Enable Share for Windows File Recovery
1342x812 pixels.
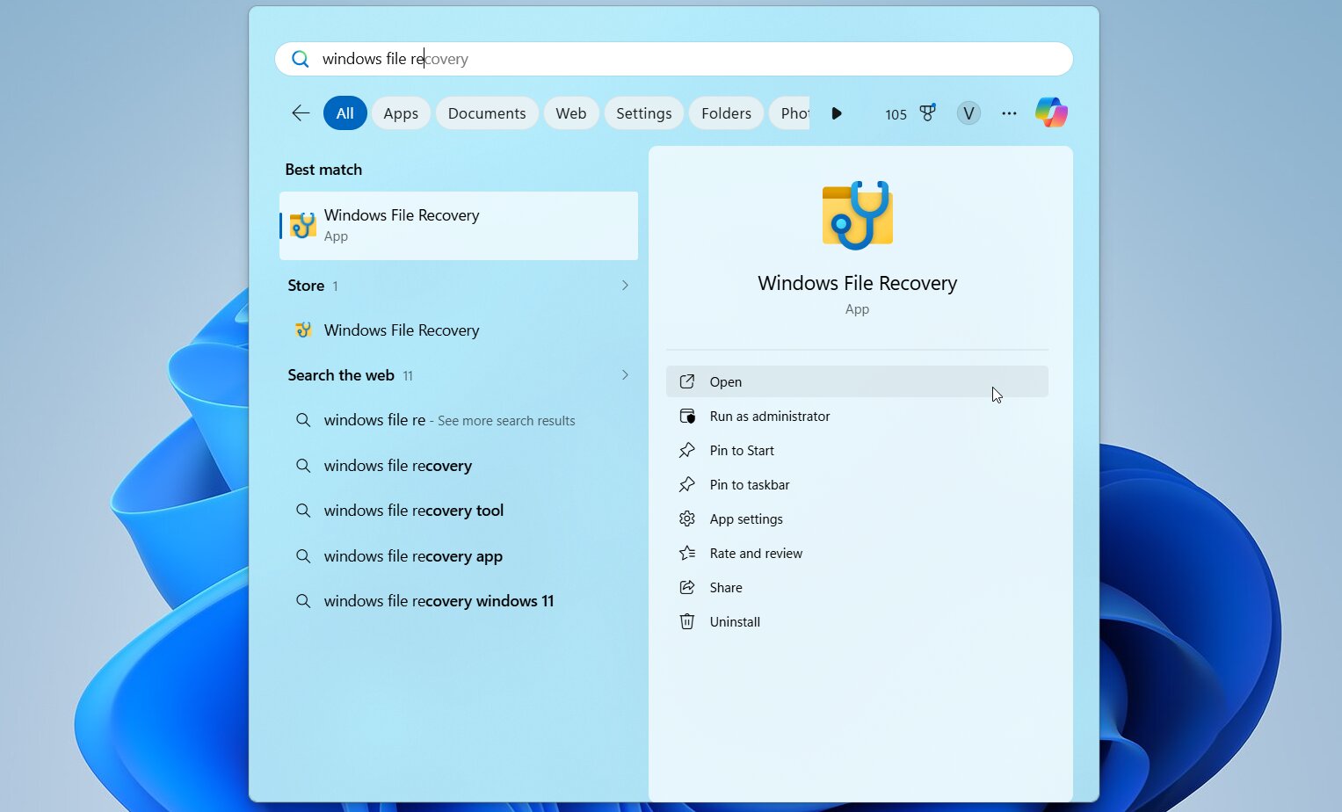click(725, 587)
